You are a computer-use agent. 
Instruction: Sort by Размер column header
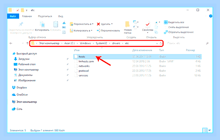[191, 50]
